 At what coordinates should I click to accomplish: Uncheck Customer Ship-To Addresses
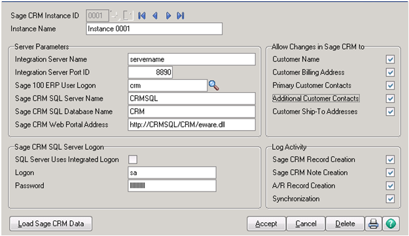tap(390, 112)
